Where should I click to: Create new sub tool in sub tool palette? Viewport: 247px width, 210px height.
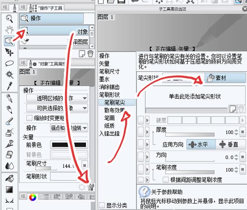coord(82,54)
